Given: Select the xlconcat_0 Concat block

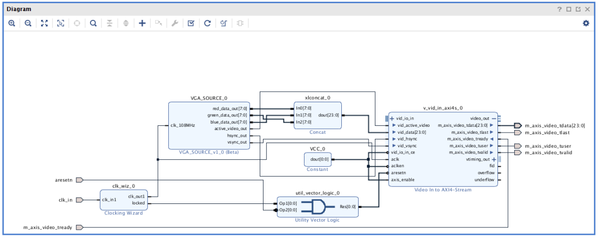Looking at the screenshot, I should tap(318, 115).
